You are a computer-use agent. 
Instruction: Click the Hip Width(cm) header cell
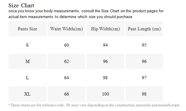click(105, 29)
